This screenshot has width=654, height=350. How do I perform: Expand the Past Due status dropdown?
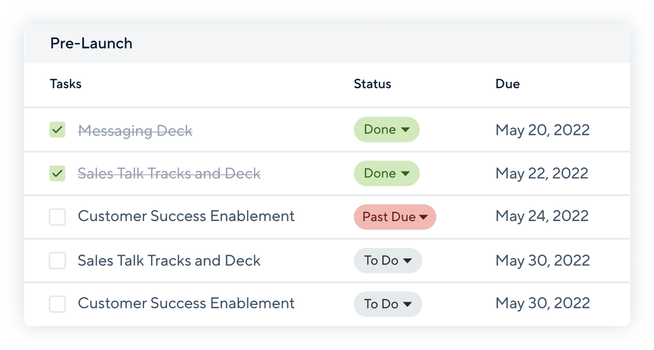(395, 217)
